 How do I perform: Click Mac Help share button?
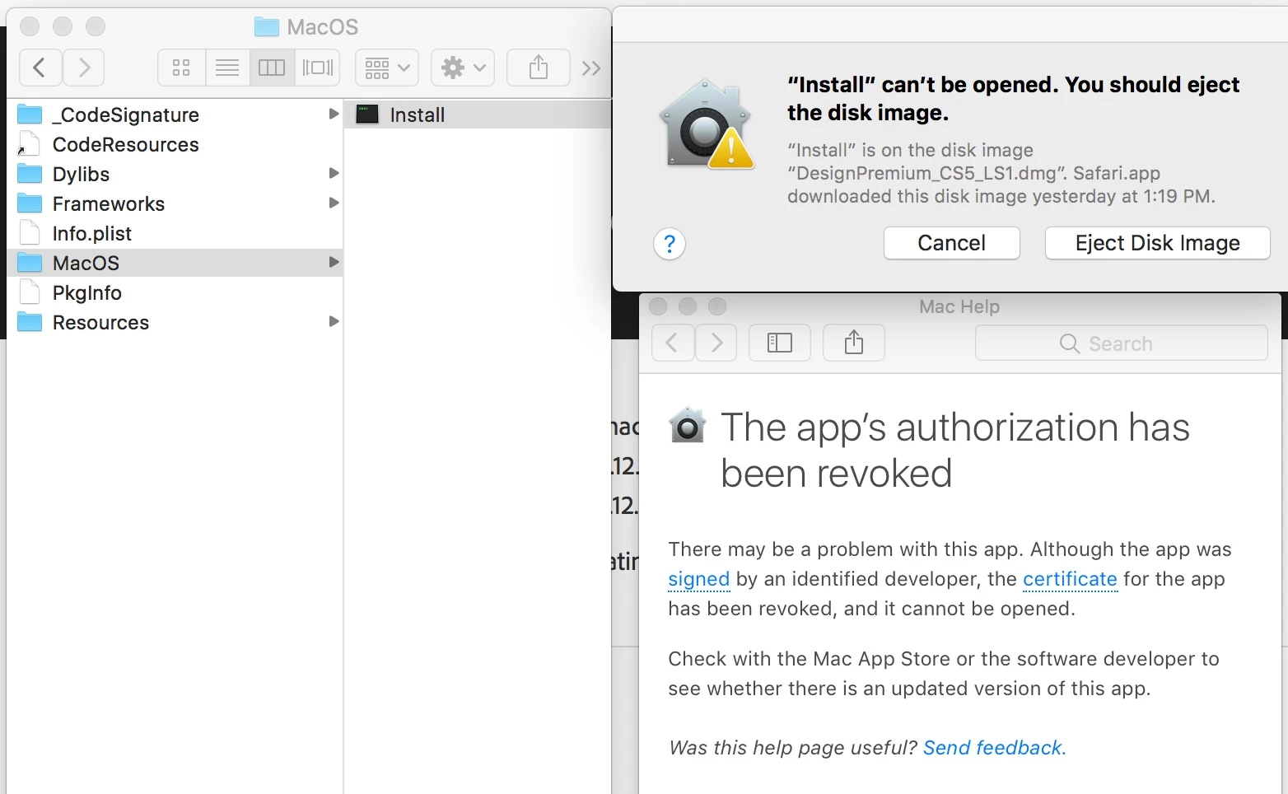(854, 343)
